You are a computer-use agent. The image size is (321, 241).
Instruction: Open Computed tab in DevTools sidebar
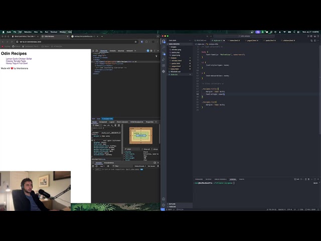(x=103, y=122)
